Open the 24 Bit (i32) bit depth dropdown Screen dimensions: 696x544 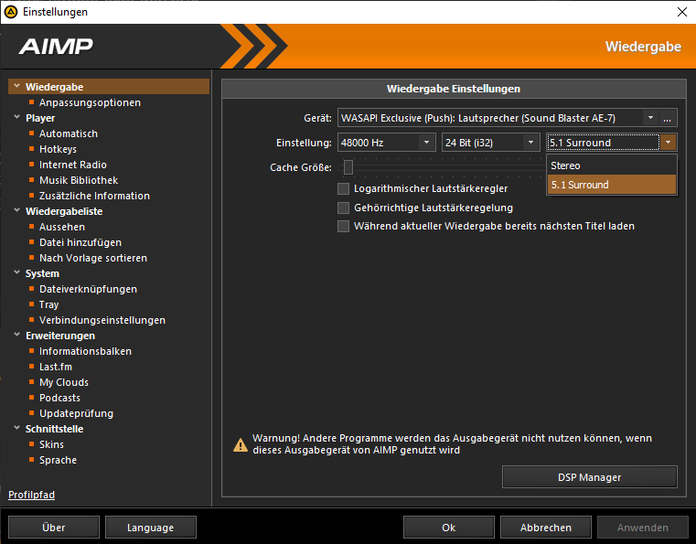[530, 143]
